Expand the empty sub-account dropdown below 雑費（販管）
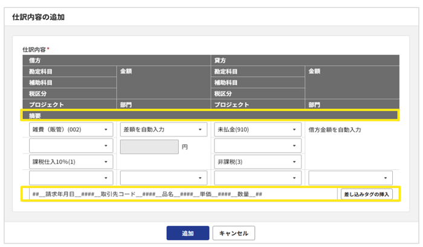 (70, 146)
